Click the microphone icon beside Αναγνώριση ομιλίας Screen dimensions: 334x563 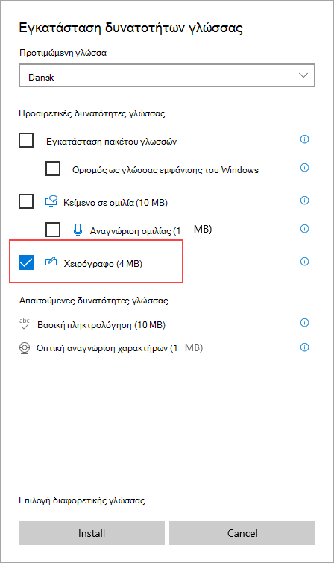pos(78,230)
